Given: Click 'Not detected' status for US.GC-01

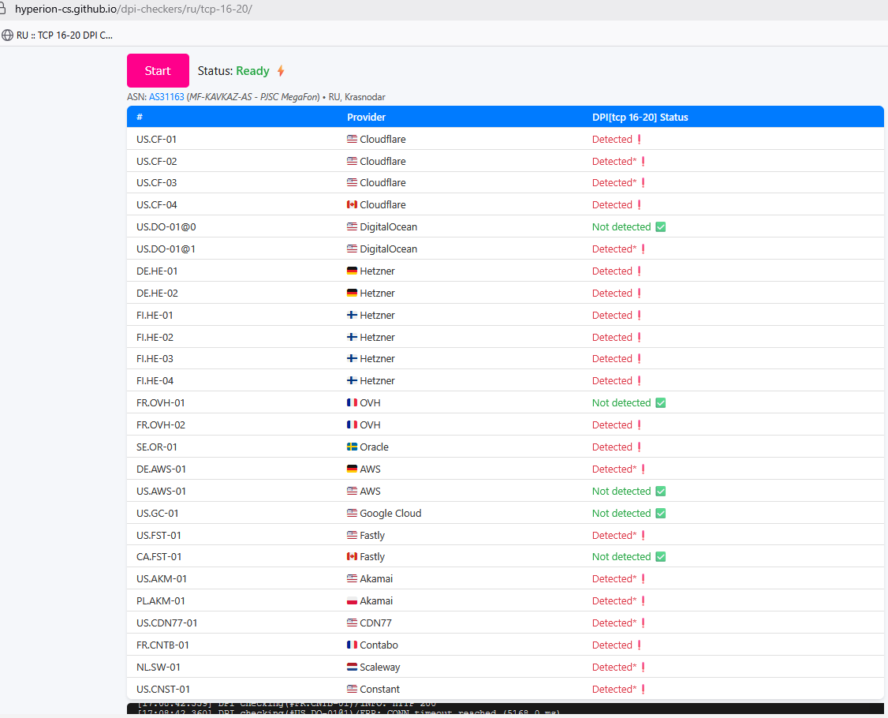Looking at the screenshot, I should coord(621,514).
